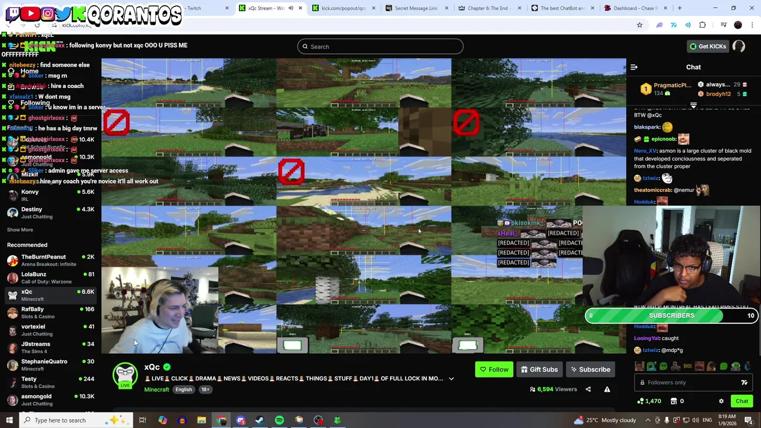Open RafBally recommended channel
The width and height of the screenshot is (761, 428).
tap(50, 313)
